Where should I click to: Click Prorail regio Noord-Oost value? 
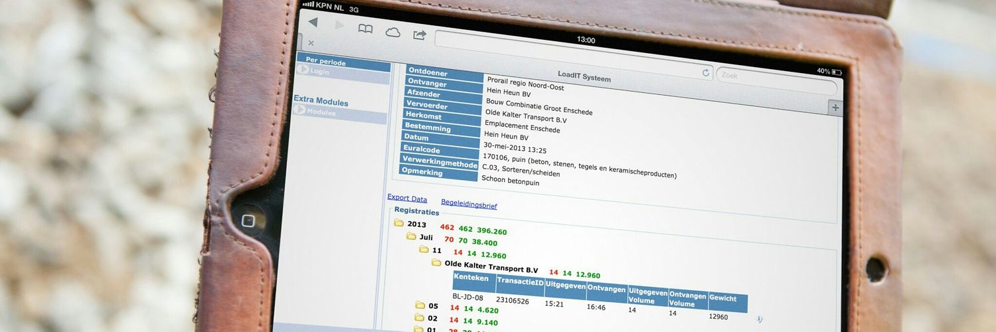525,83
